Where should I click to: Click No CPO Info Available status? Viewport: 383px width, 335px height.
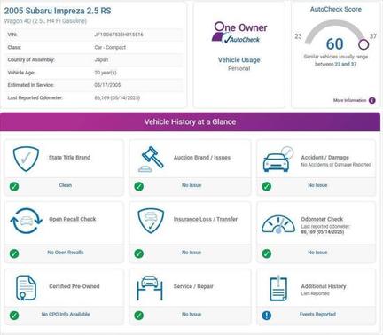click(x=66, y=314)
